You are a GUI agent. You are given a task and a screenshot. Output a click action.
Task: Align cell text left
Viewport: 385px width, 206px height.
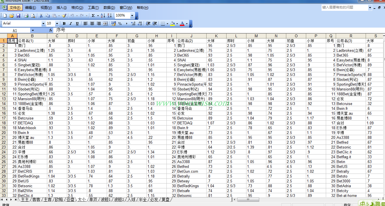86,24
